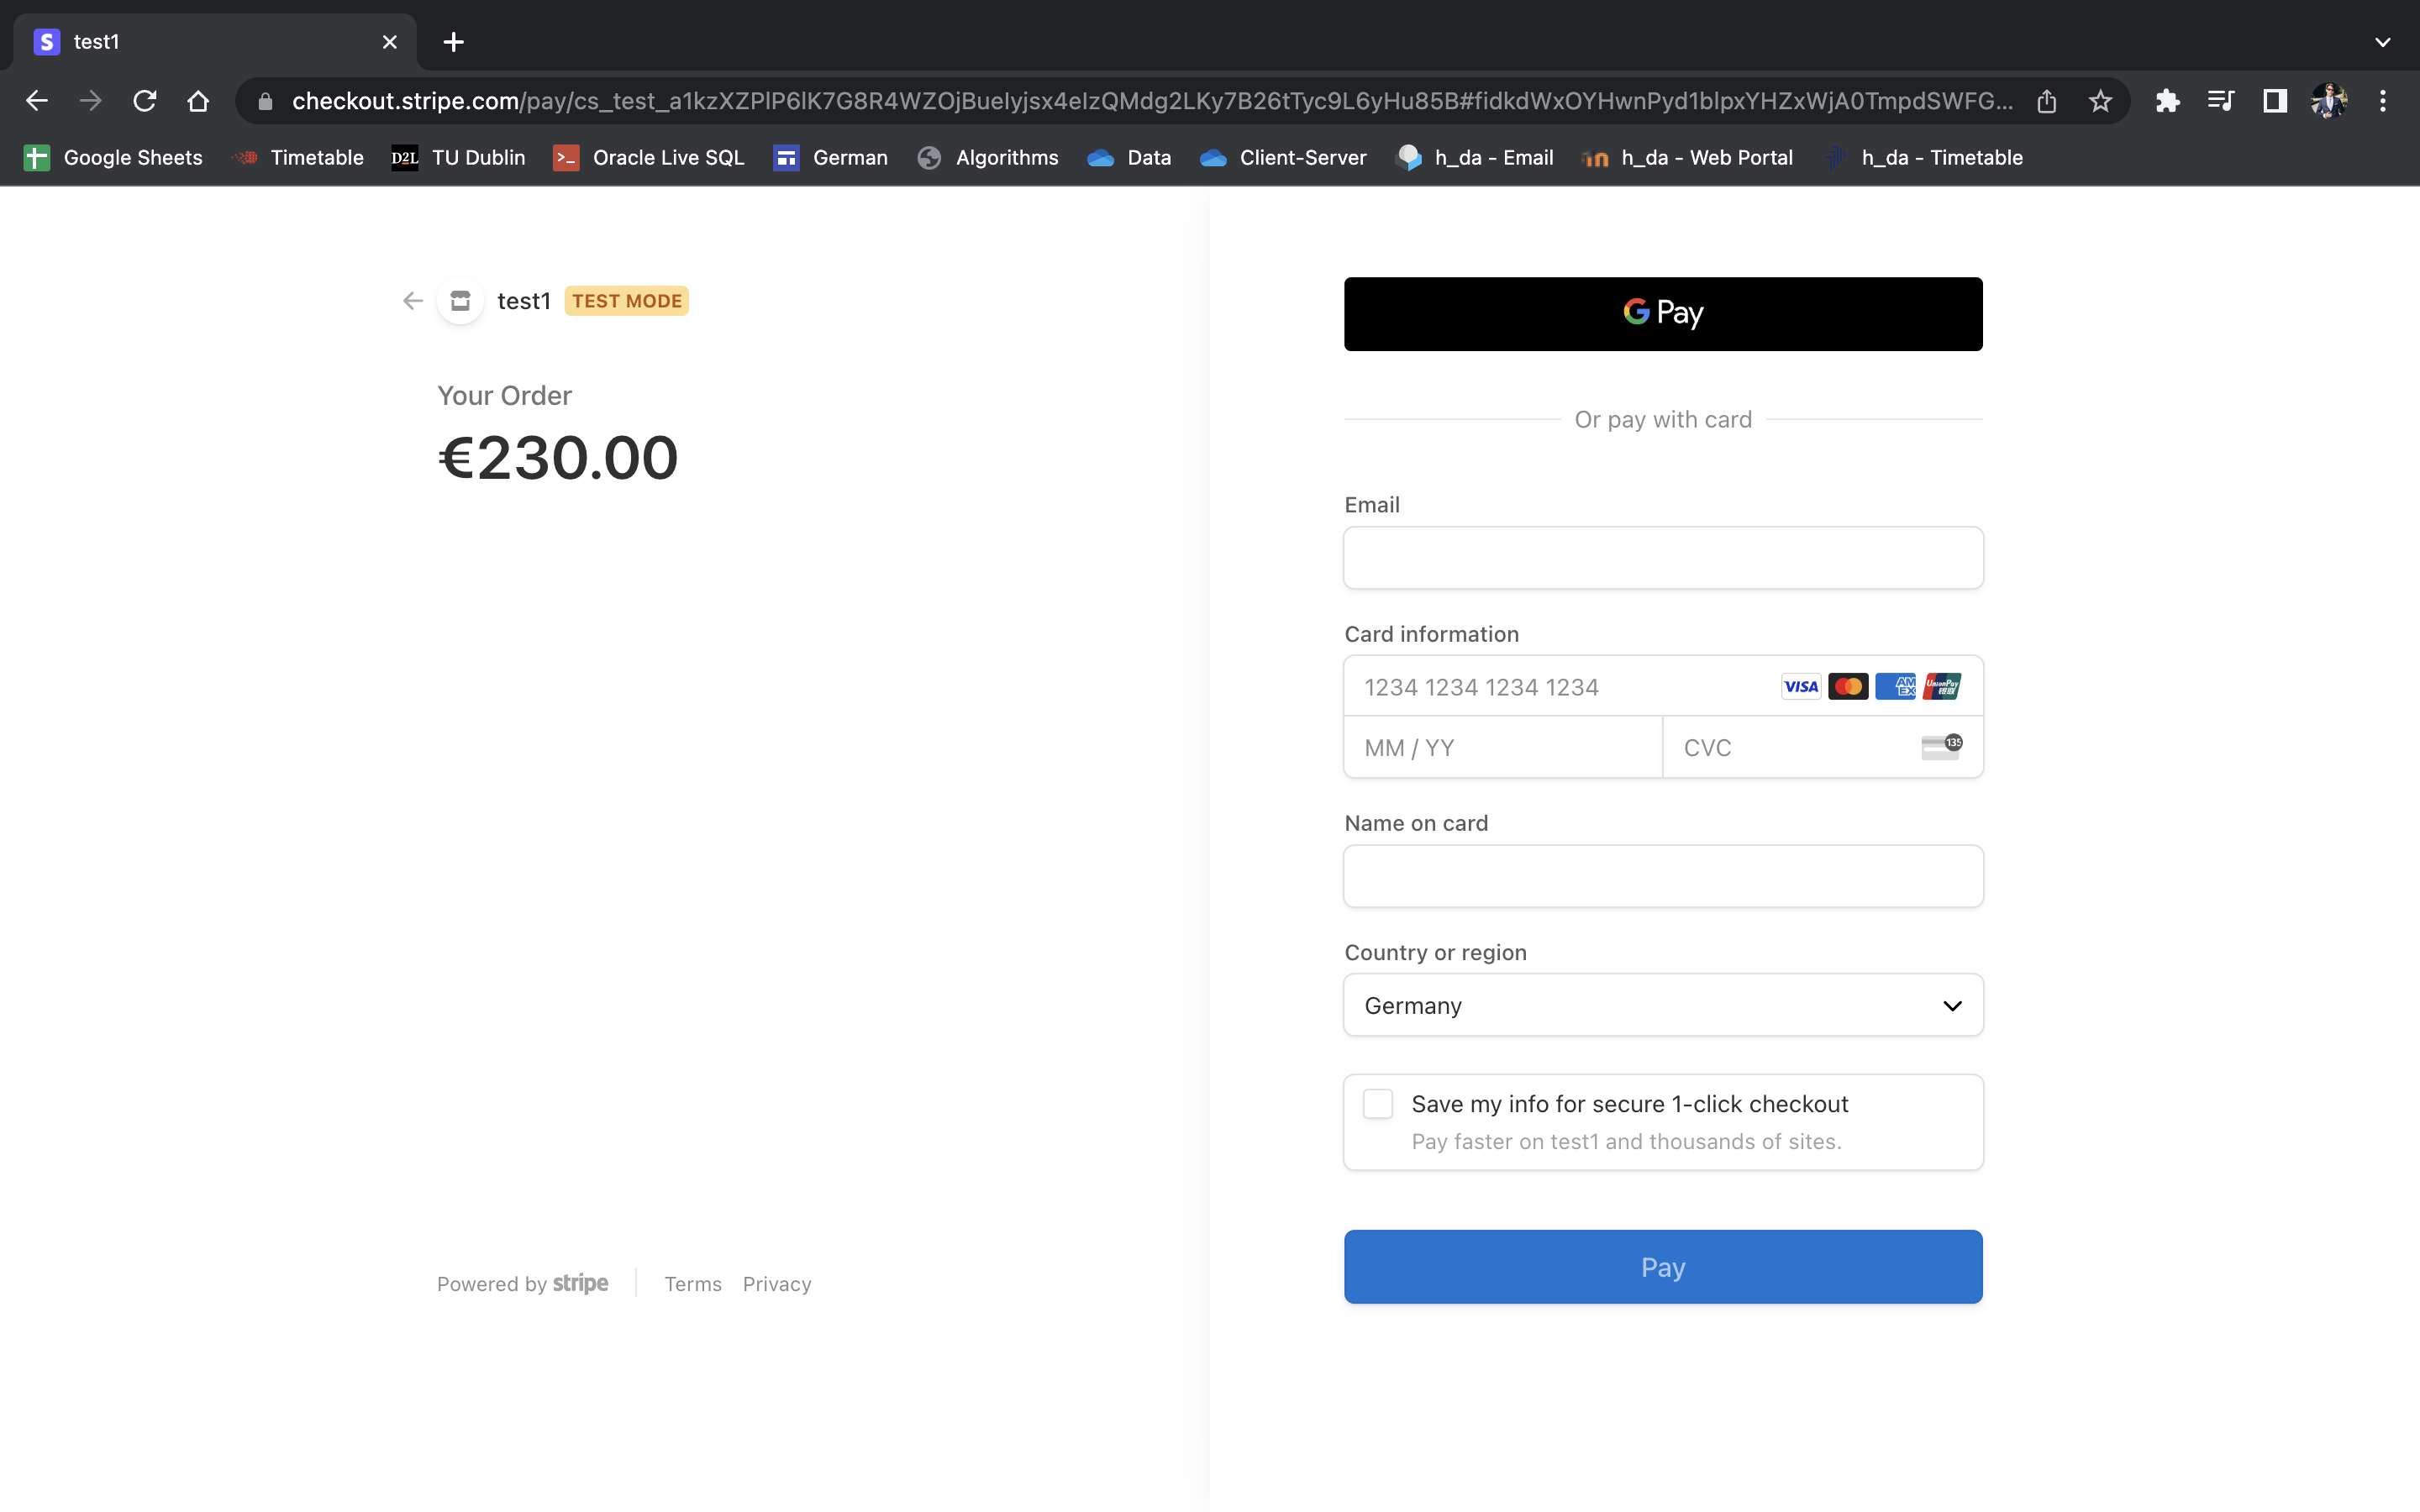
Task: Click the browser reload icon
Action: click(x=145, y=101)
